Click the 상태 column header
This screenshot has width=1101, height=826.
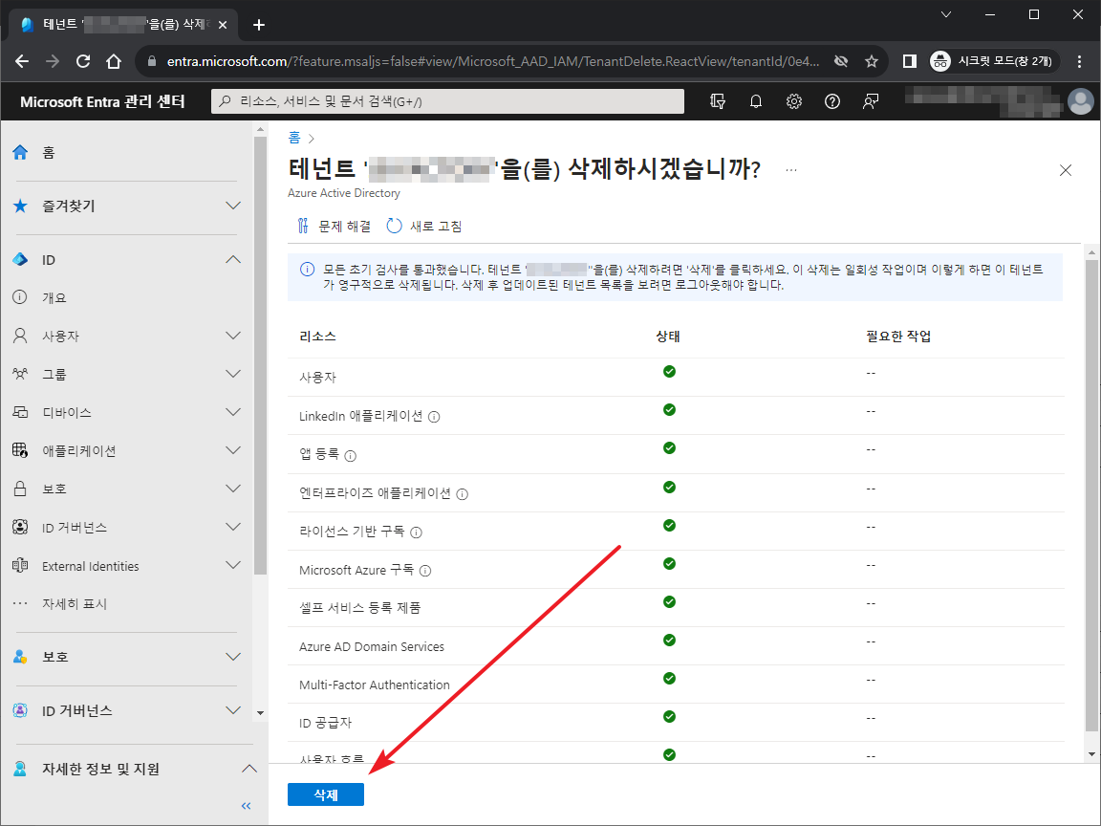(x=668, y=337)
